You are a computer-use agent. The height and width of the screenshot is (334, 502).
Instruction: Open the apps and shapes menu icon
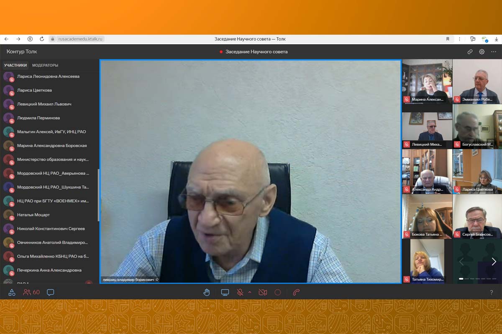click(12, 292)
